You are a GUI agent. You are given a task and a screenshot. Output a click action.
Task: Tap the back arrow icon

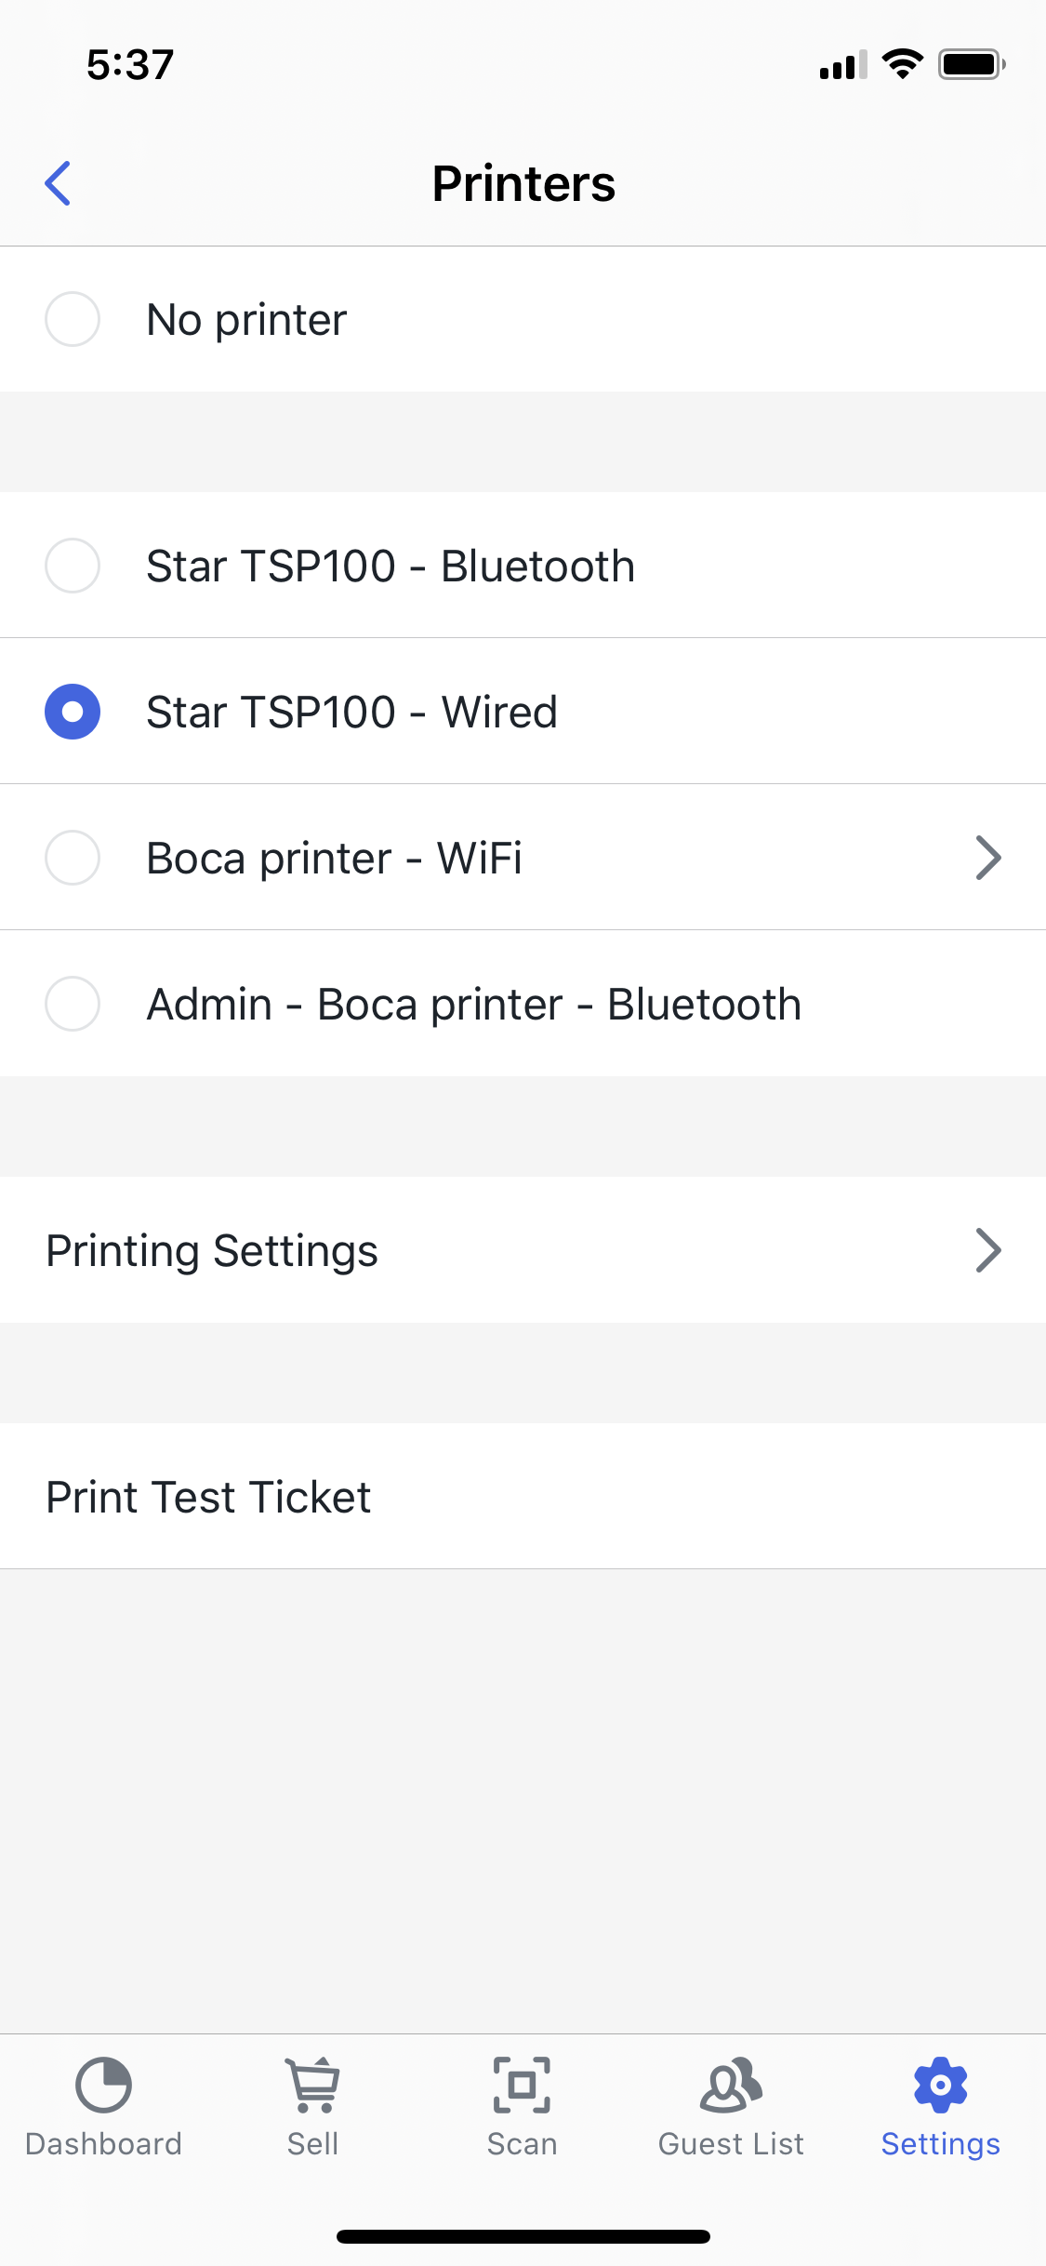(58, 183)
